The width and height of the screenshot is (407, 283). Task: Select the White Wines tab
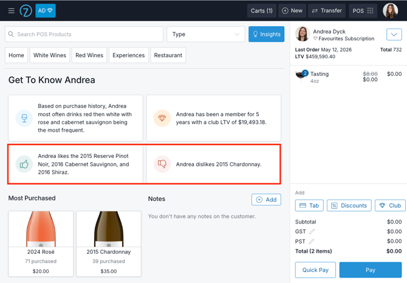tap(50, 55)
